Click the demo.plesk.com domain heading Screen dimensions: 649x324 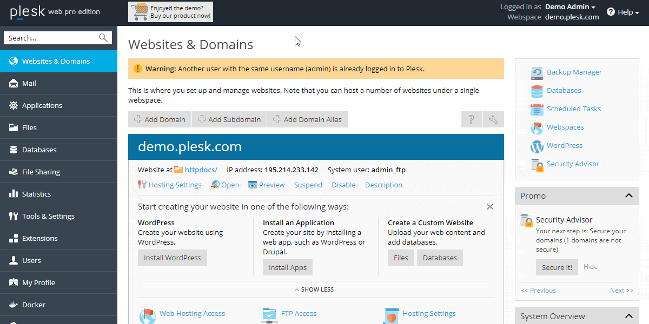click(x=190, y=147)
